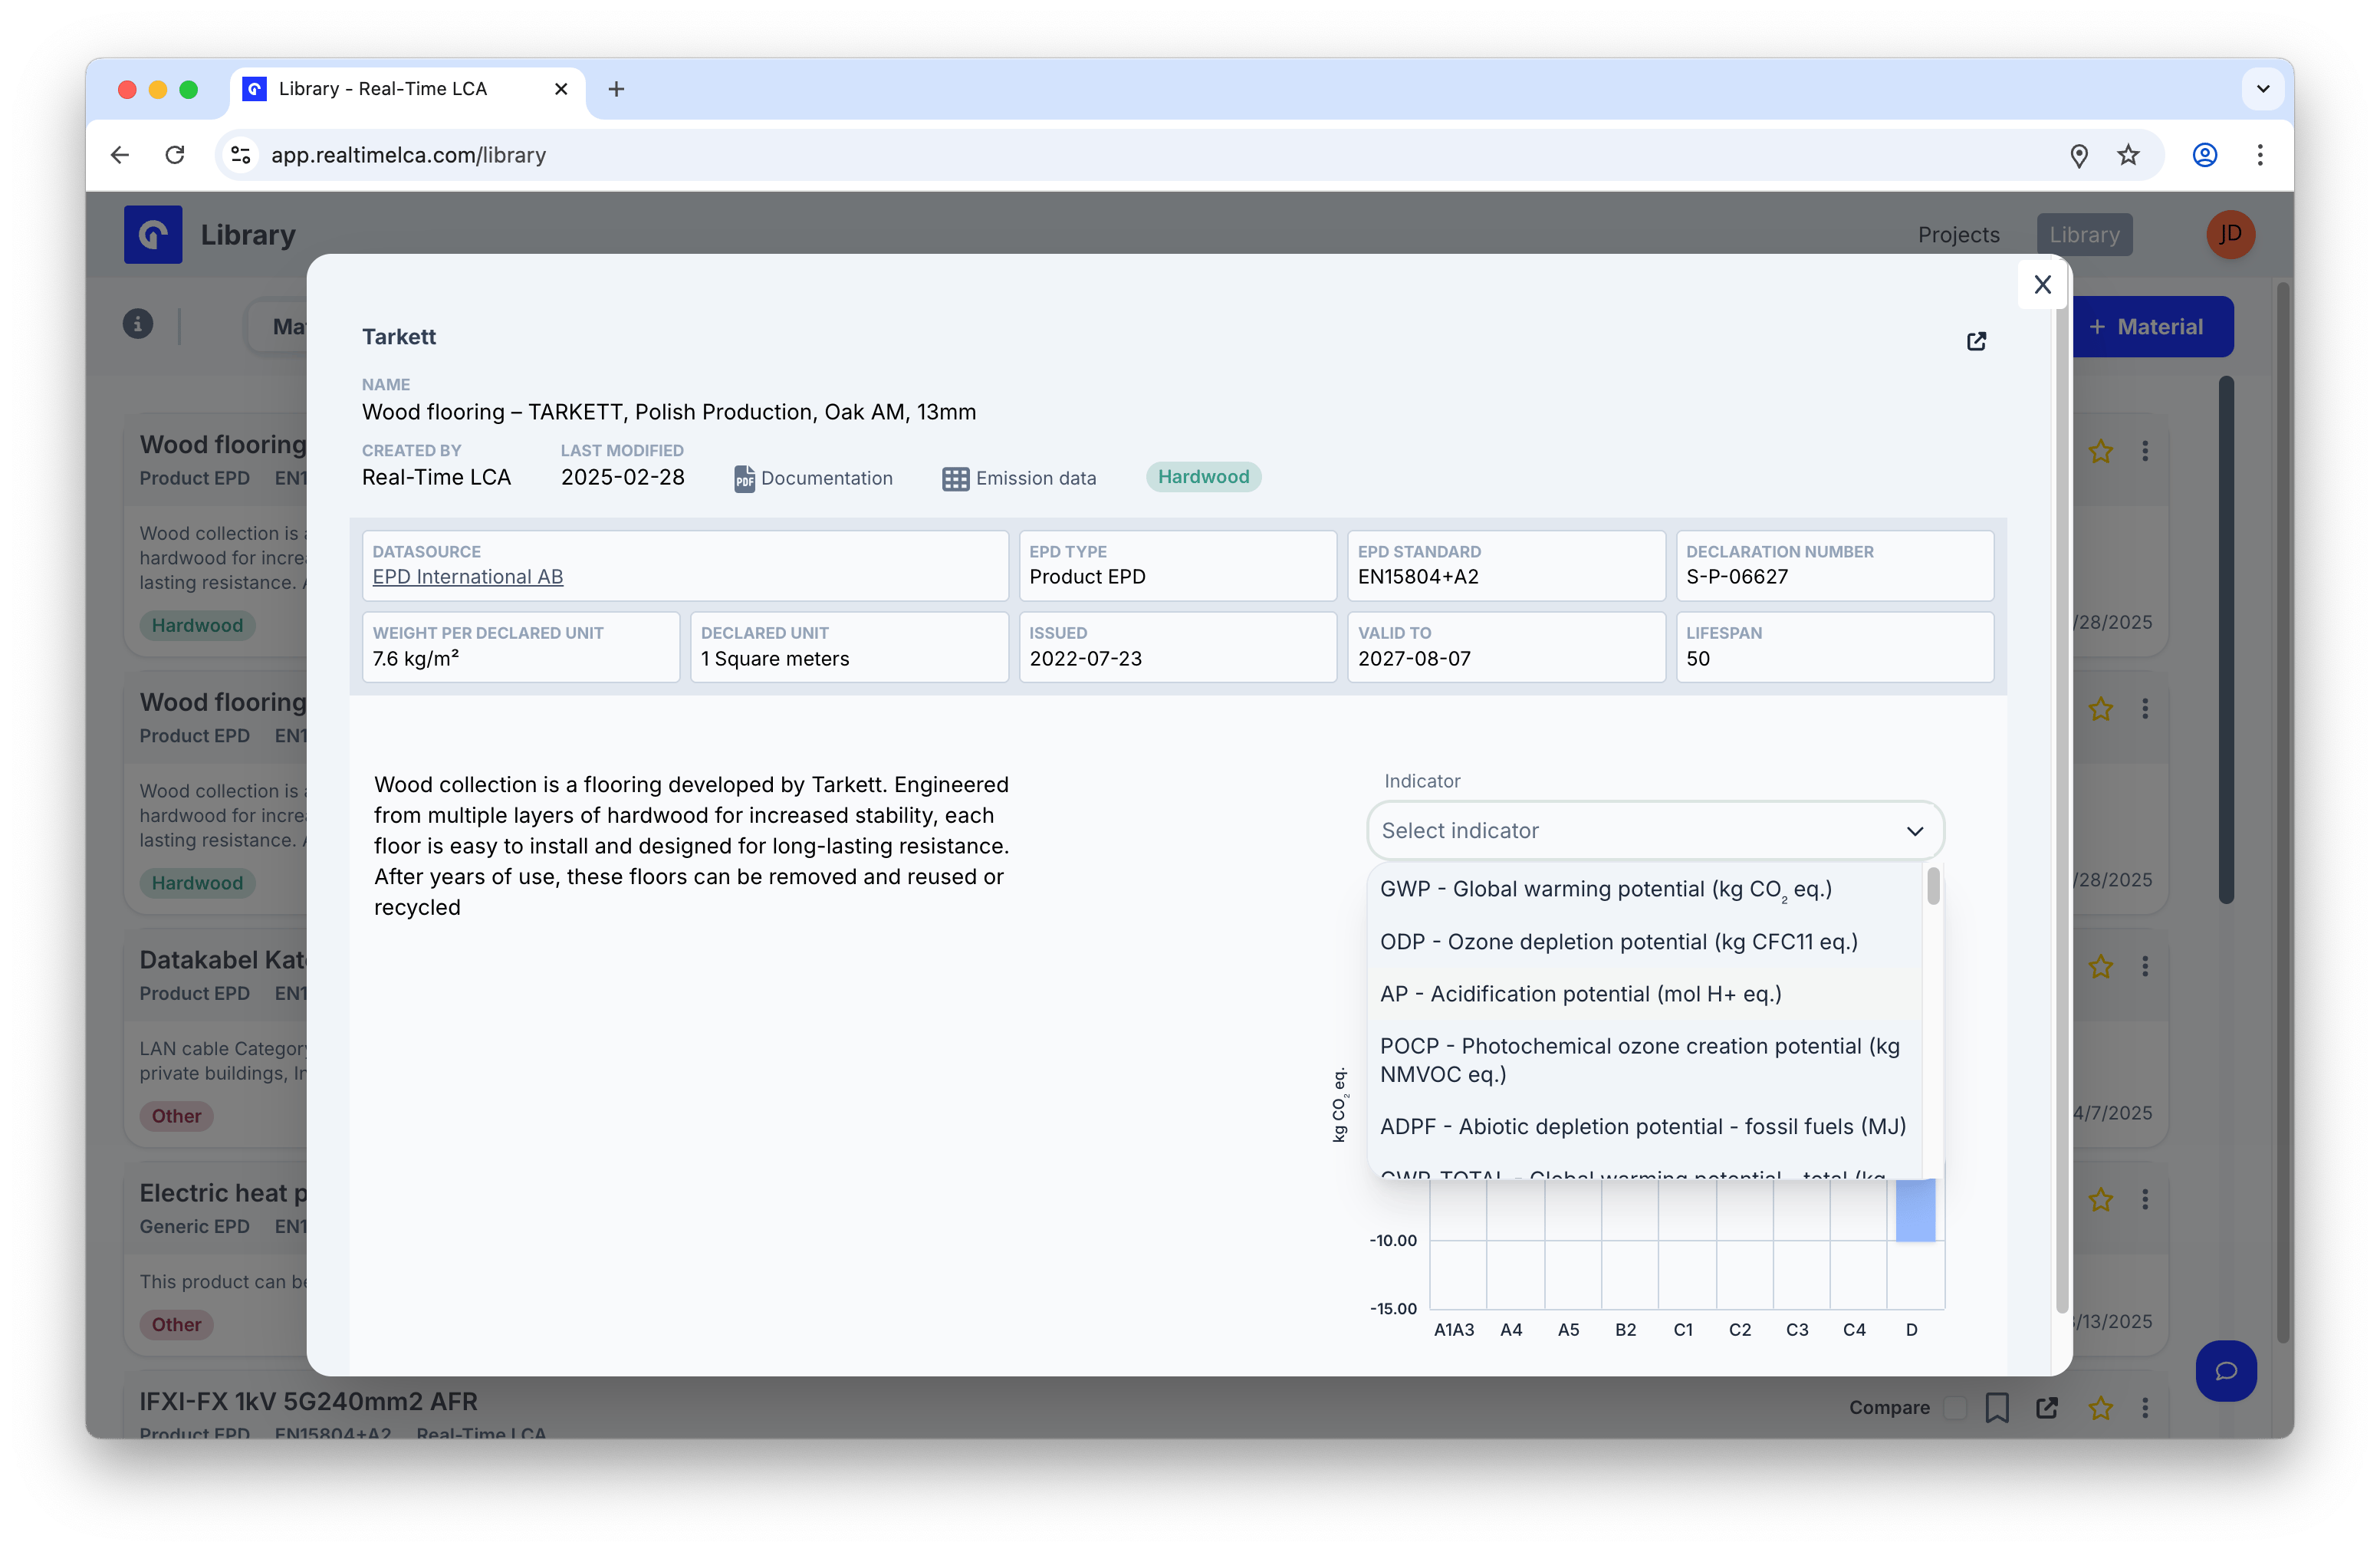Open IFXI-FX card in new window
This screenshot has width=2380, height=1552.
(2047, 1408)
